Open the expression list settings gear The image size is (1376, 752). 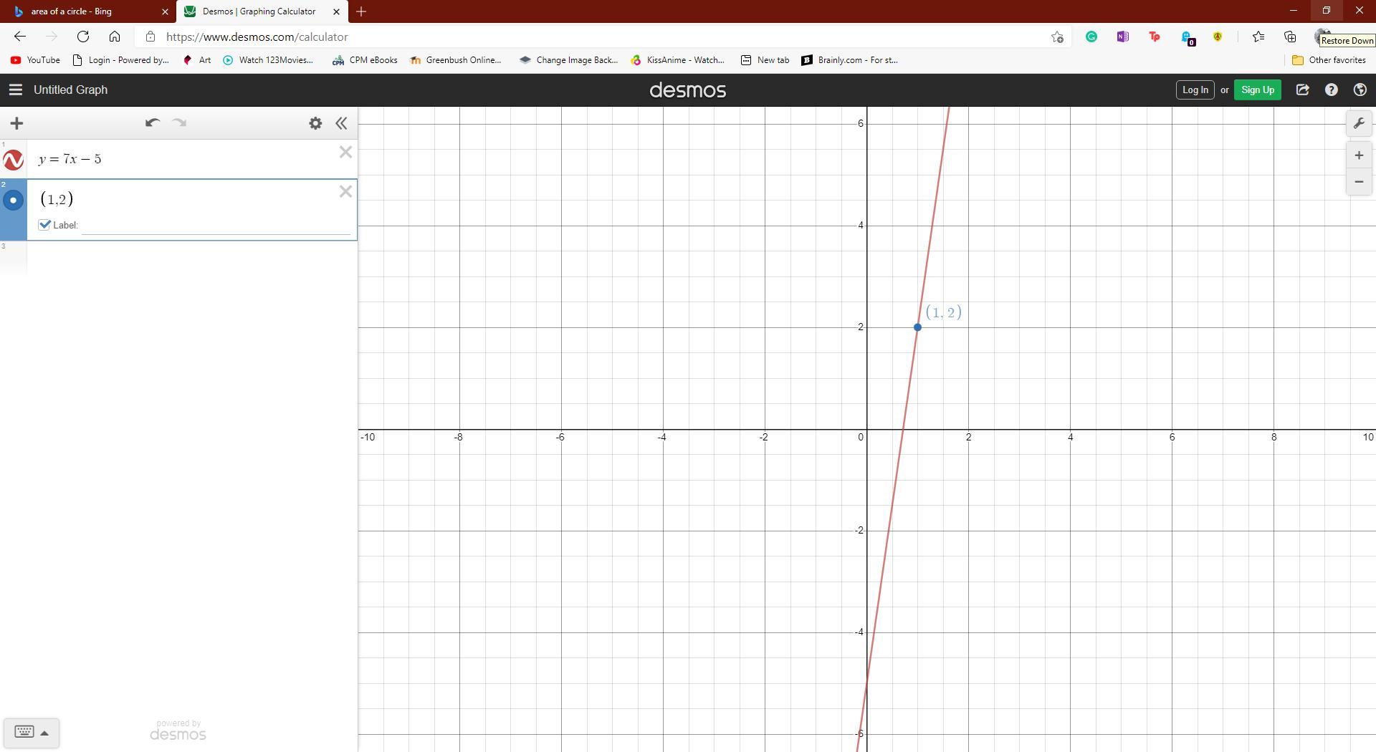pos(315,123)
